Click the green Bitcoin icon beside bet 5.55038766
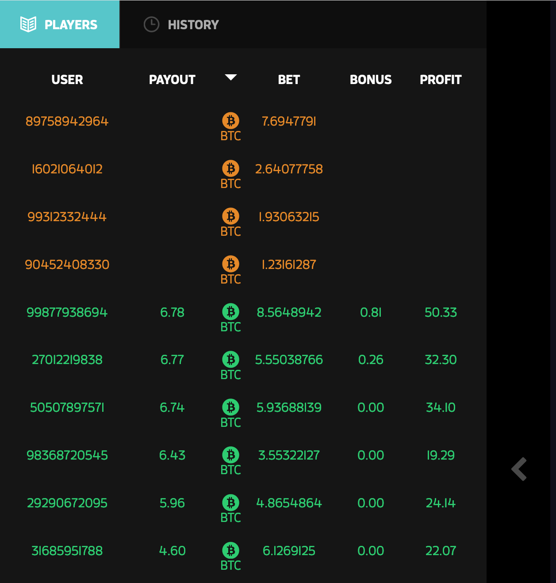The image size is (556, 583). point(230,360)
